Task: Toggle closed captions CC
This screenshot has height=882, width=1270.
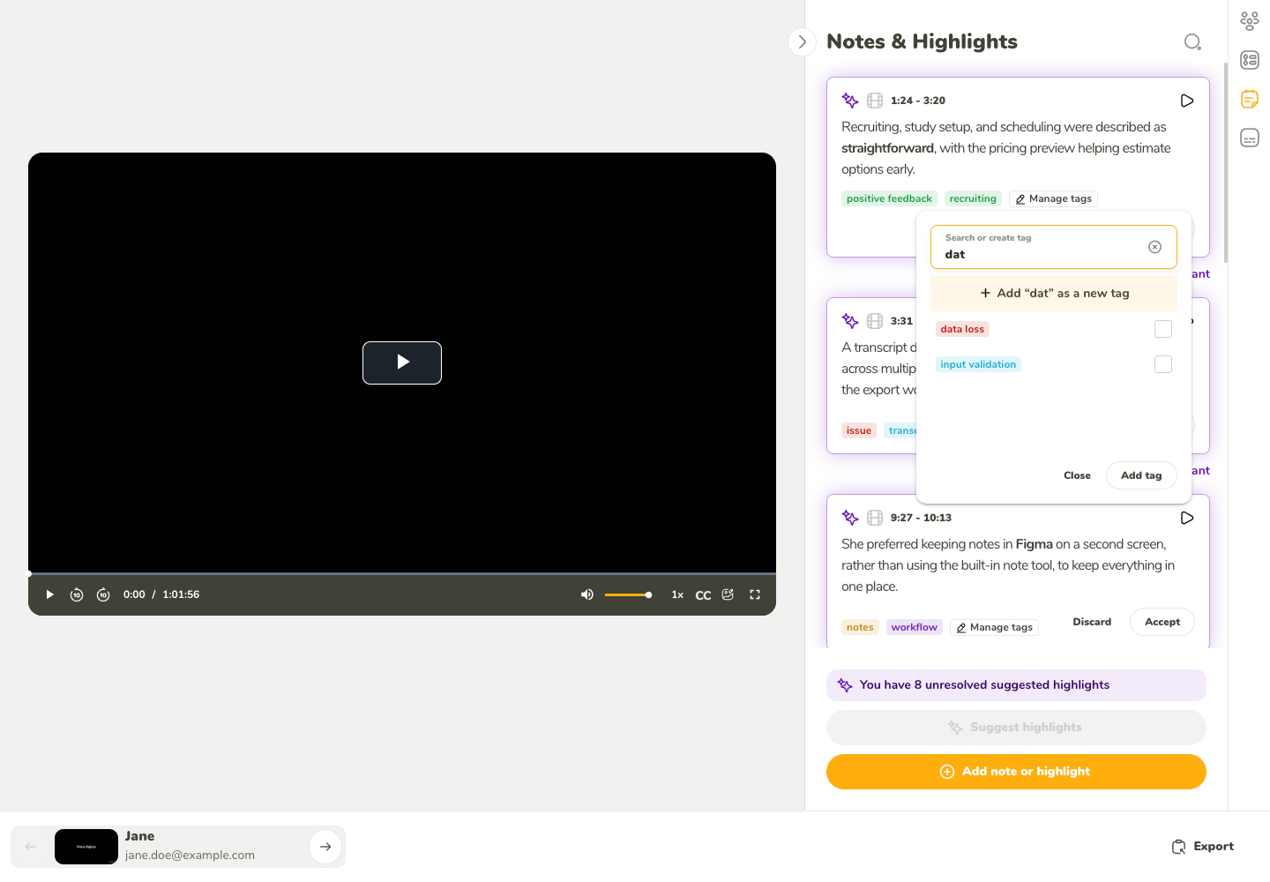Action: click(x=703, y=595)
